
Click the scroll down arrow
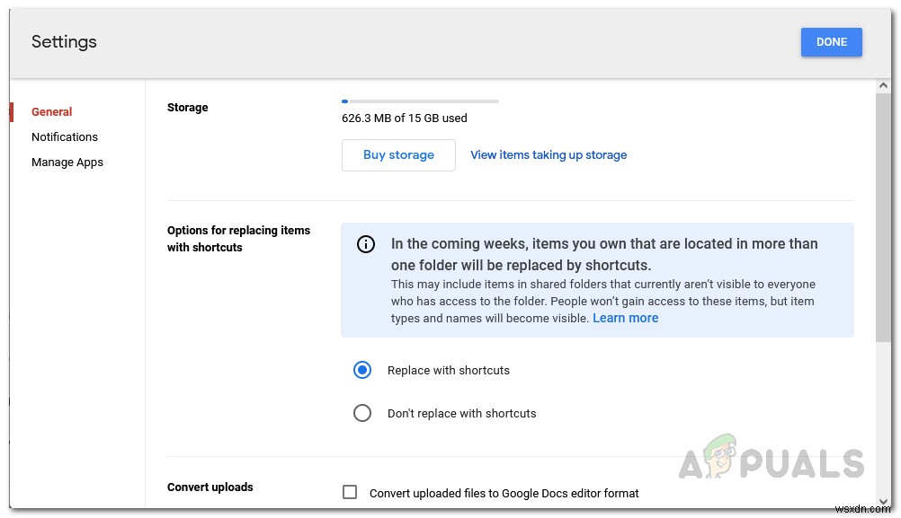pyautogui.click(x=883, y=502)
